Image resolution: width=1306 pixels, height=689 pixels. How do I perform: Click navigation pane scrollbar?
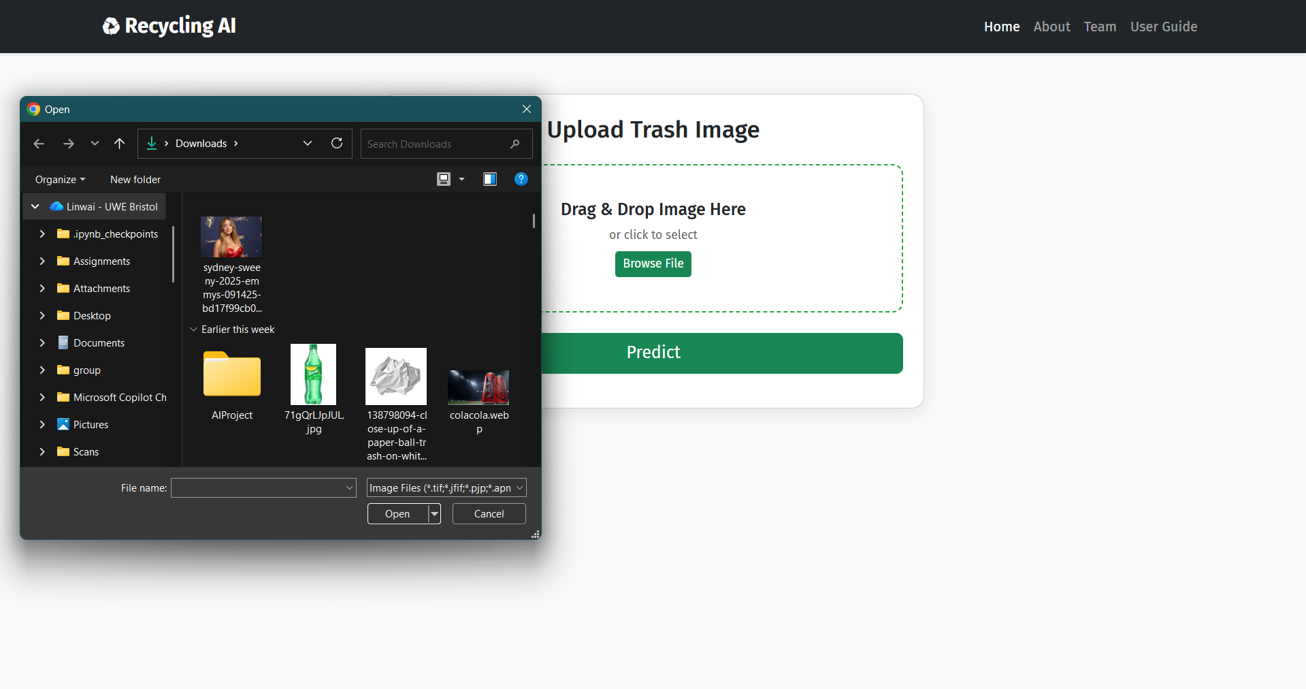click(173, 254)
